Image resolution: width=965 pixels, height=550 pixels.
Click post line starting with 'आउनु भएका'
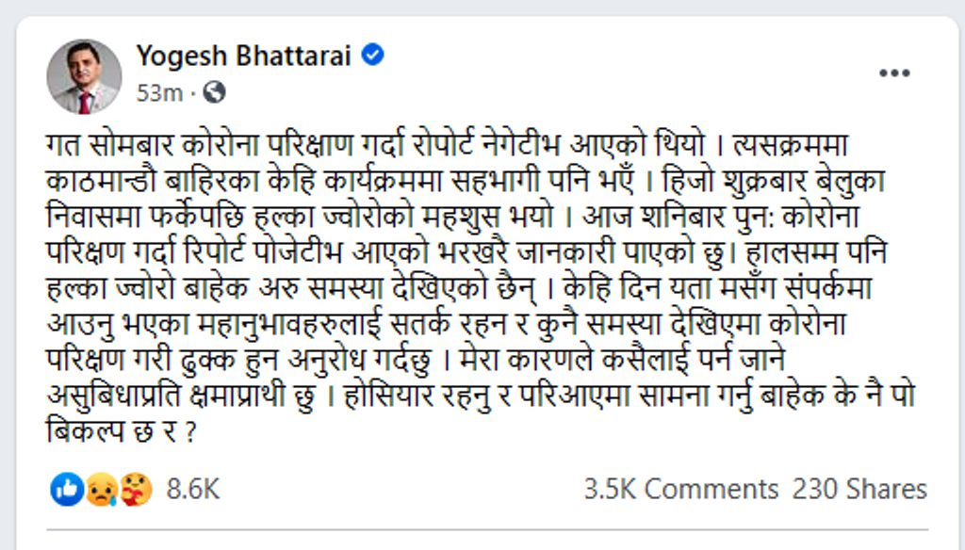(x=447, y=324)
